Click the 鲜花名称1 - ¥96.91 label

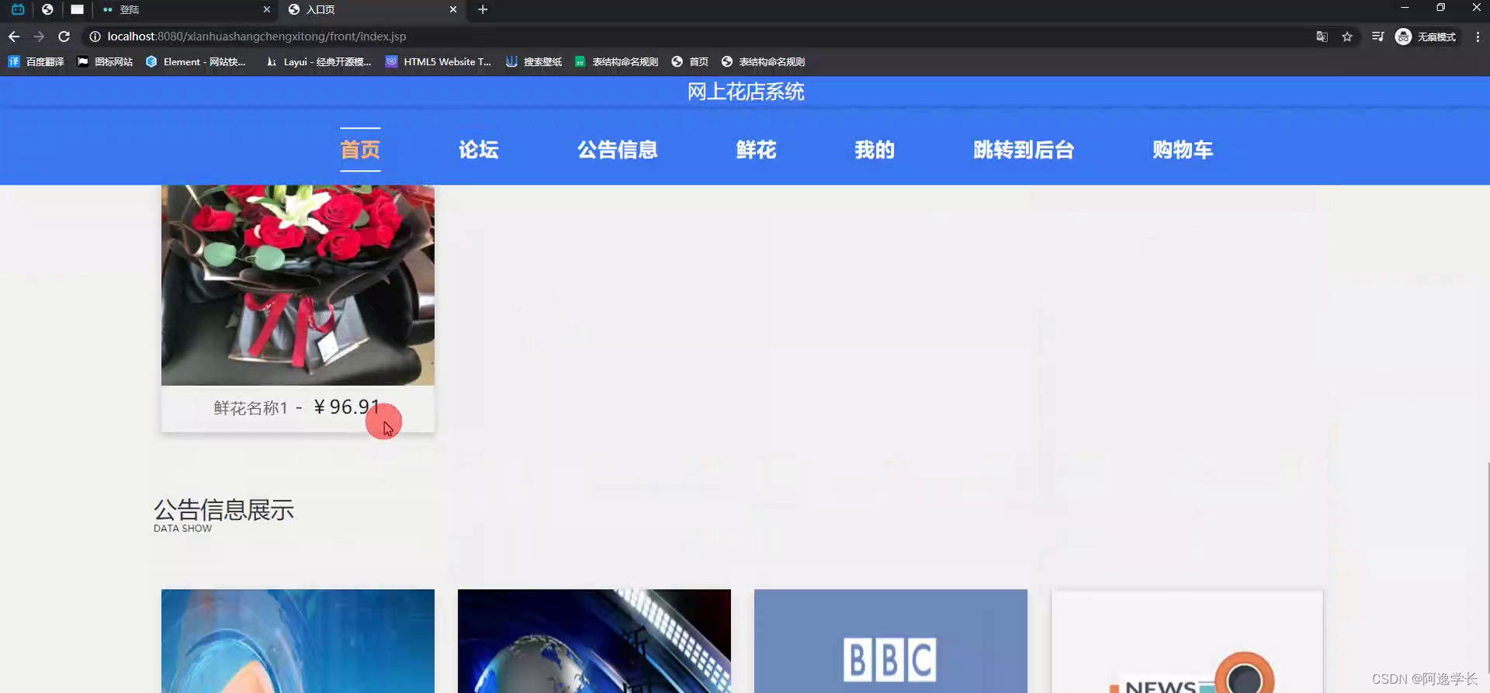pyautogui.click(x=296, y=407)
